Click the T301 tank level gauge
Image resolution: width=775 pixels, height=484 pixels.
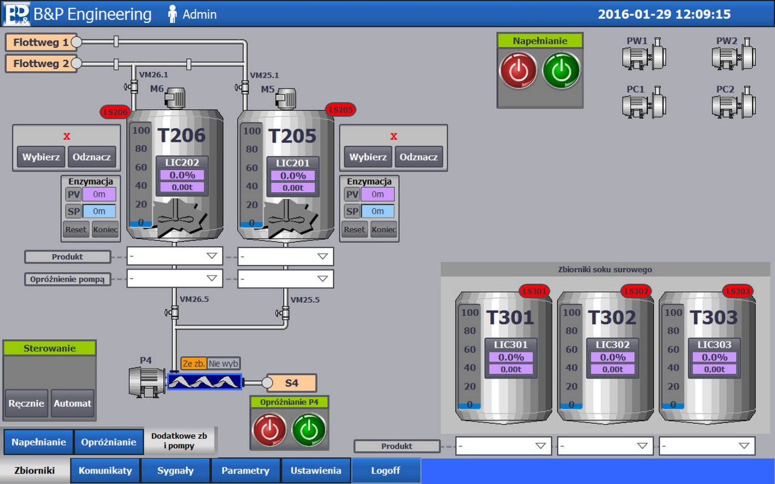pos(469,358)
